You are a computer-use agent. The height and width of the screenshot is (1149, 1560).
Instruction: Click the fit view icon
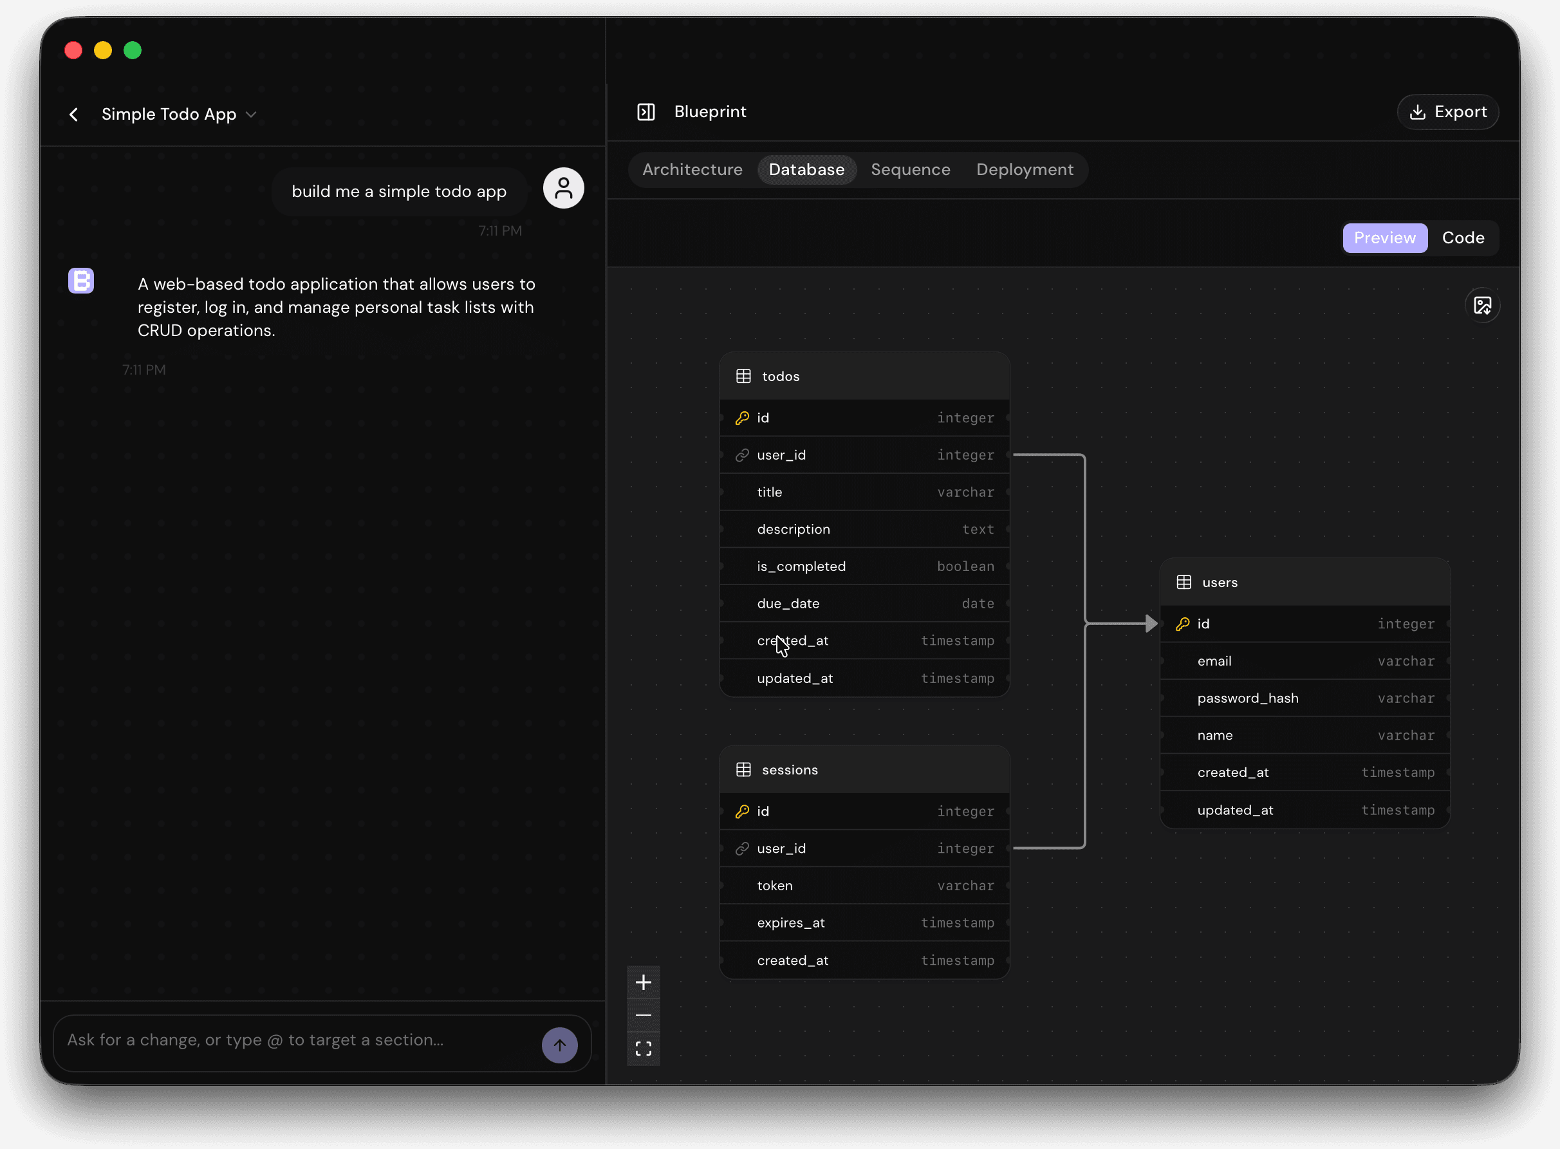(x=643, y=1049)
